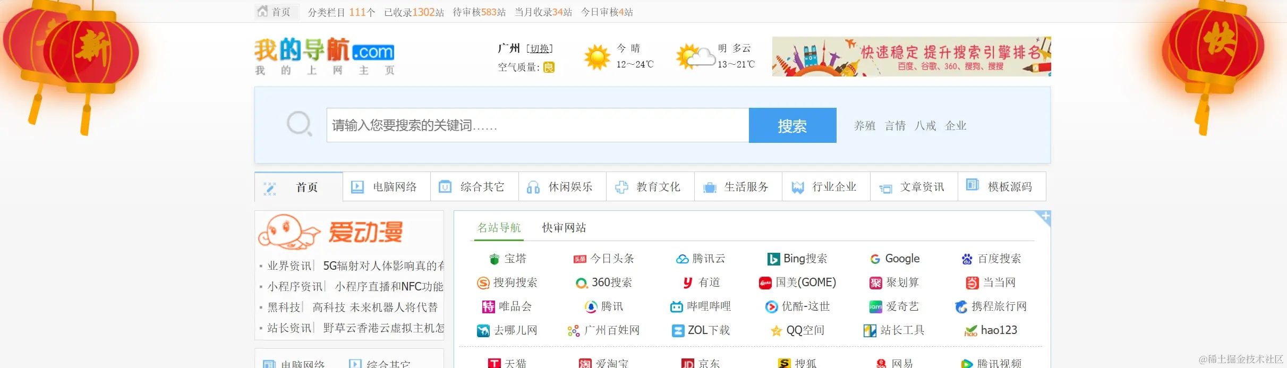Open the 广州百姓网 site link

pos(603,331)
